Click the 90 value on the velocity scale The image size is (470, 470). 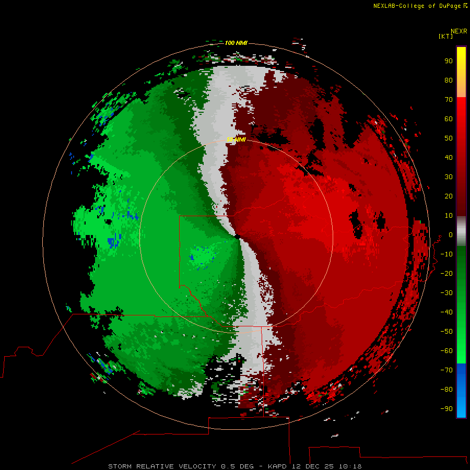[449, 61]
